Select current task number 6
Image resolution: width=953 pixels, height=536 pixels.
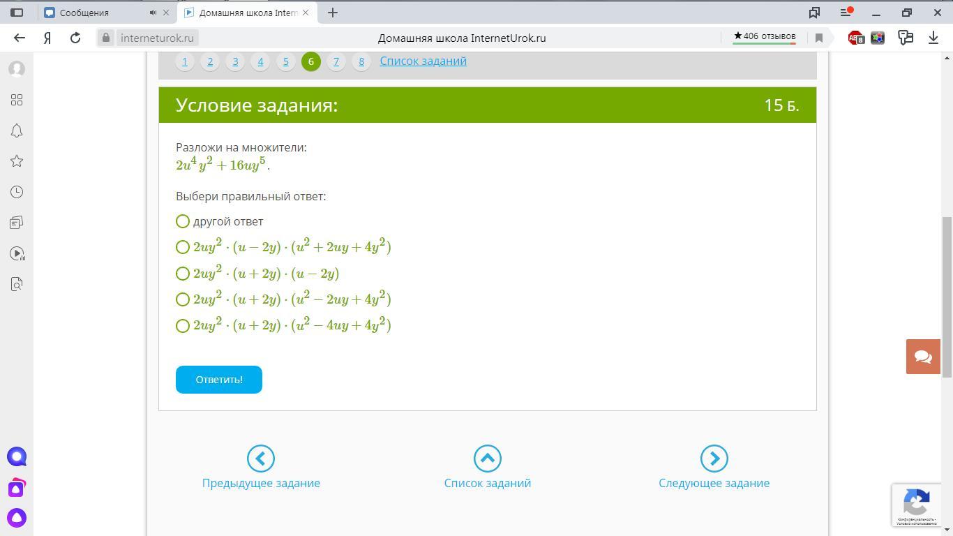[x=311, y=61]
